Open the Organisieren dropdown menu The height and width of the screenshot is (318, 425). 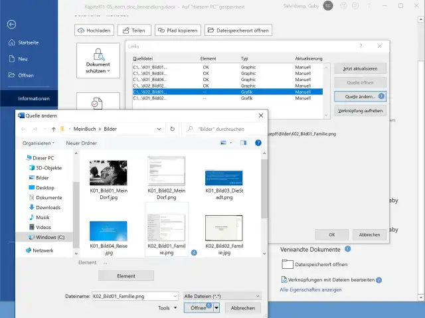coord(39,143)
